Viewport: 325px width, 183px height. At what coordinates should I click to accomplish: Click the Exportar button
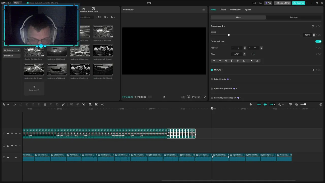pos(299,3)
